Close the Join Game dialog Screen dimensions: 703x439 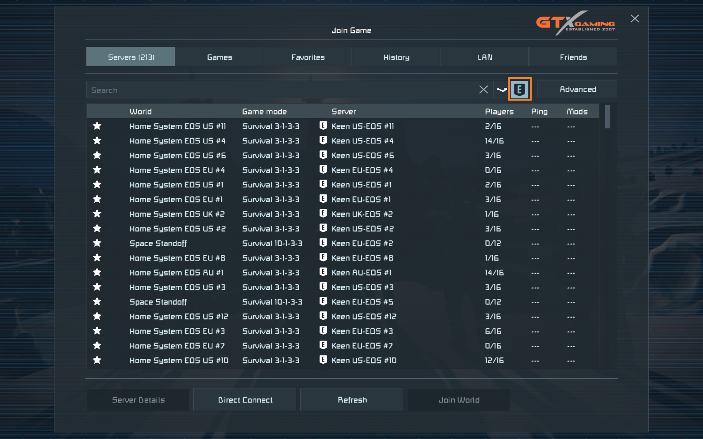pyautogui.click(x=635, y=19)
